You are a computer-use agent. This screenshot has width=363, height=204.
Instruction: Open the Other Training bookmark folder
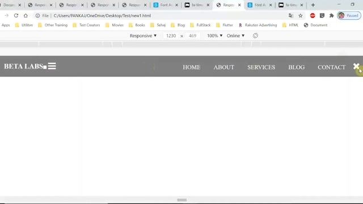pos(53,25)
